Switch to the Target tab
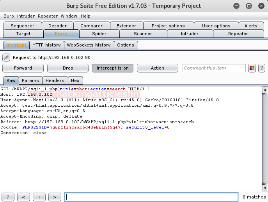 (x=23, y=34)
